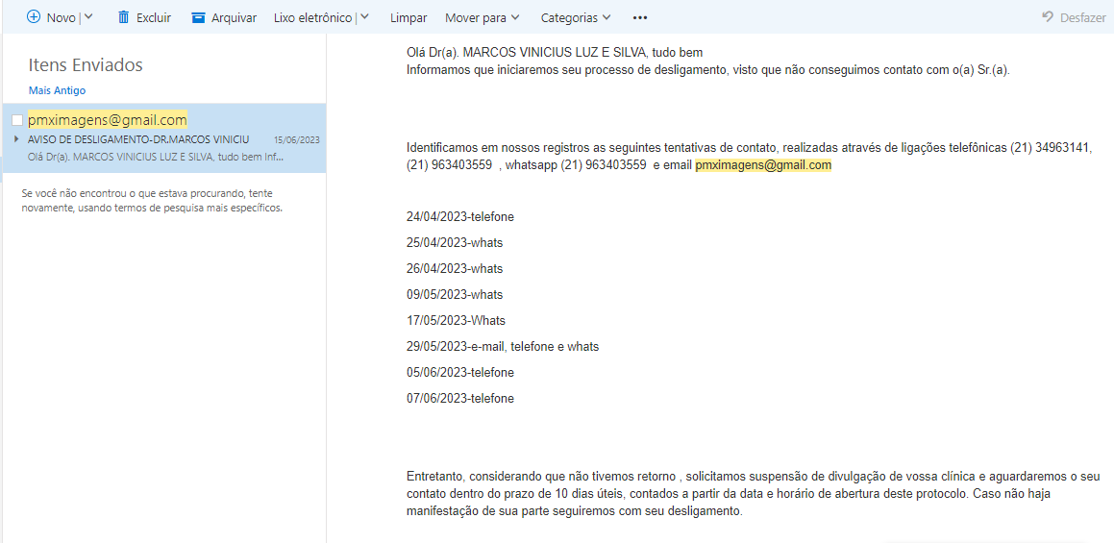The image size is (1114, 543).
Task: Click the '24/04/2023-telefone' line
Action: click(x=460, y=217)
